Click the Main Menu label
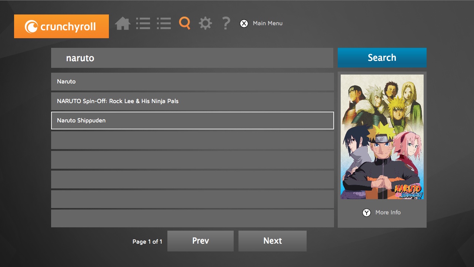474x267 pixels. (267, 23)
